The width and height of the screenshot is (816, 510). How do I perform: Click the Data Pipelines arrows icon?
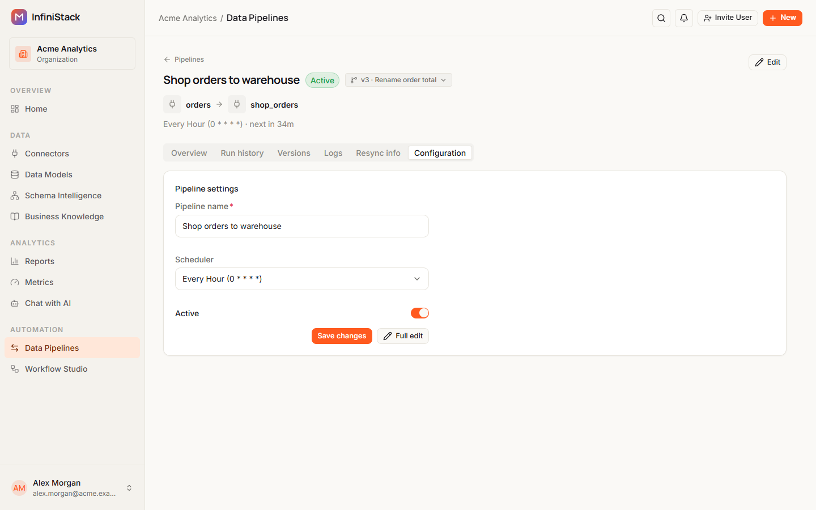15,348
